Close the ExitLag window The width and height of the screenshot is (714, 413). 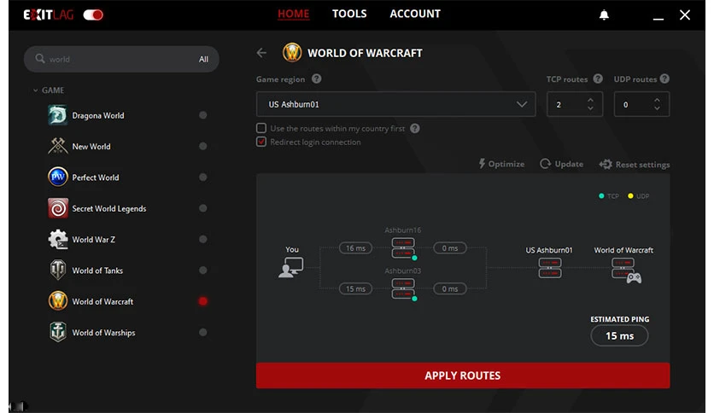[685, 15]
